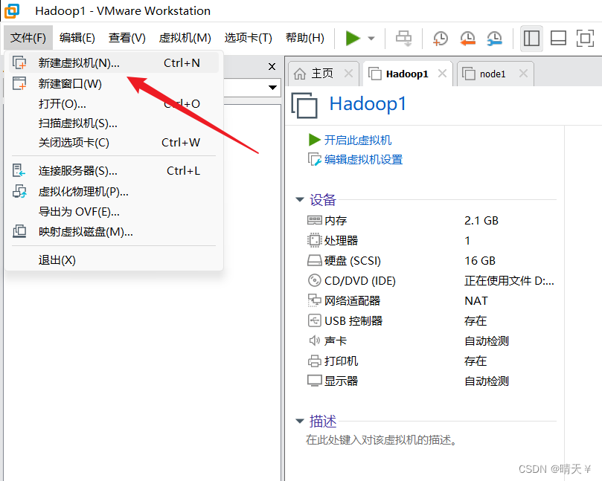Open the 查看(V) menu
The width and height of the screenshot is (602, 481).
[x=127, y=38]
